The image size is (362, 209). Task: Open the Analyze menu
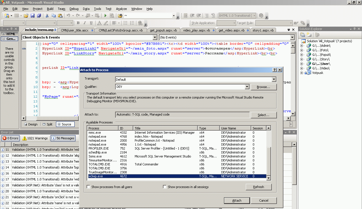[121, 9]
